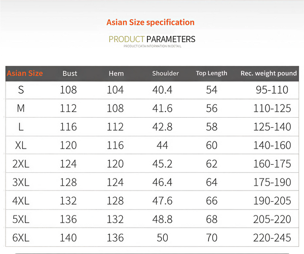Select the S size row label
The image size is (304, 254).
pos(21,90)
